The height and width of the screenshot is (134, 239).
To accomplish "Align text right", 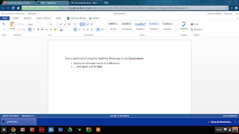I will click(x=84, y=29).
